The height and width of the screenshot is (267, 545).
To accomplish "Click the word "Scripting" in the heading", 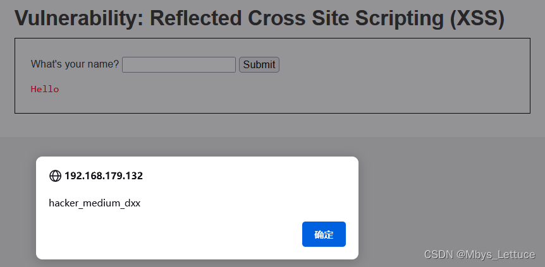I will pos(400,19).
